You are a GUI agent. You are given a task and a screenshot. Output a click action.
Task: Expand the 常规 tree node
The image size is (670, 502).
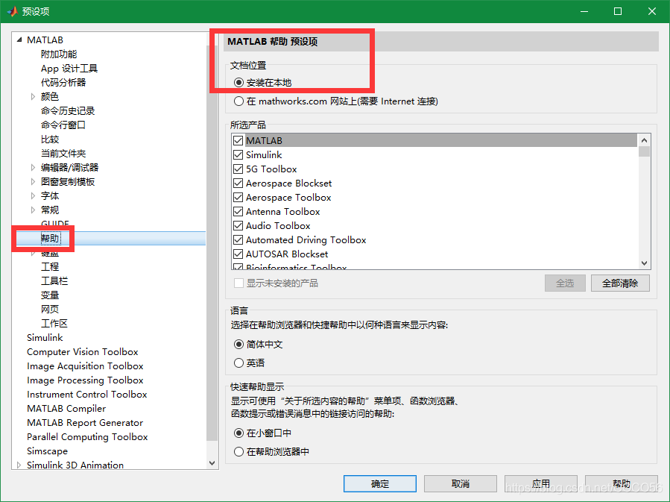pos(33,210)
